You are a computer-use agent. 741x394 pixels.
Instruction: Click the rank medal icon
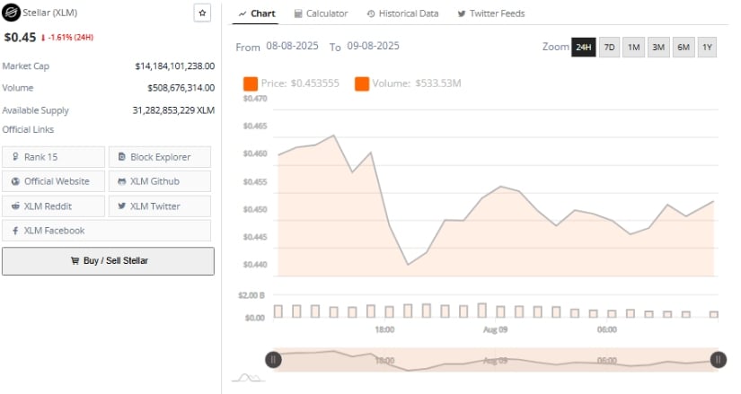[x=15, y=156]
